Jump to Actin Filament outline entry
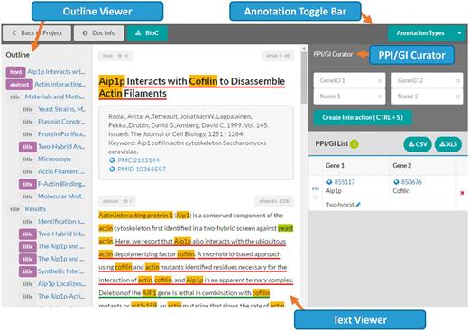 [x=61, y=171]
